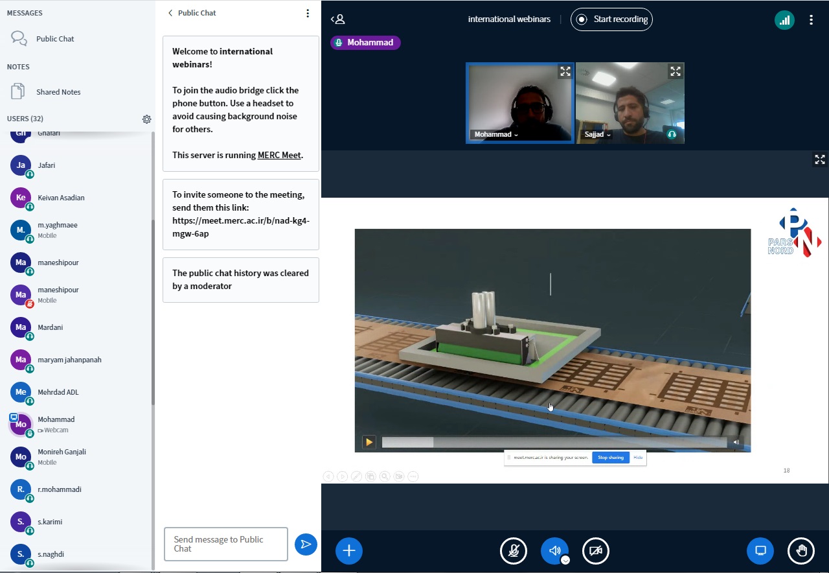Send the chat message with arrow button

click(x=306, y=544)
